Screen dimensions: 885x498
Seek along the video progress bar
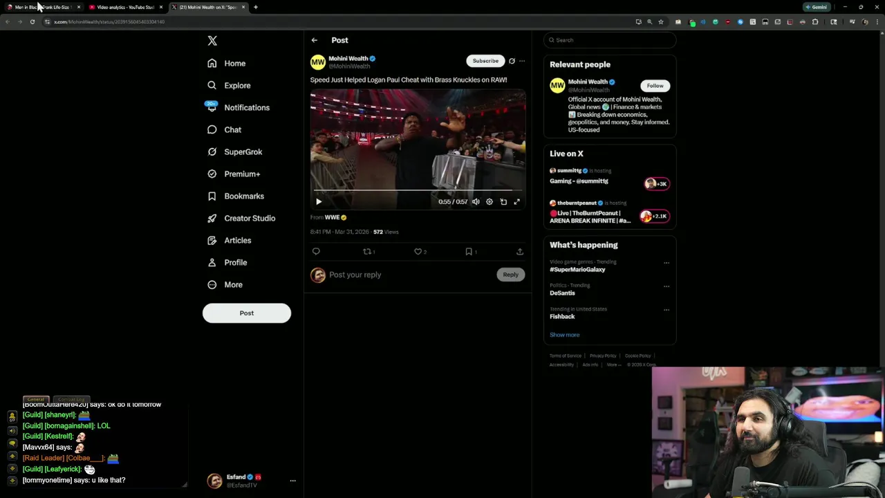click(418, 190)
